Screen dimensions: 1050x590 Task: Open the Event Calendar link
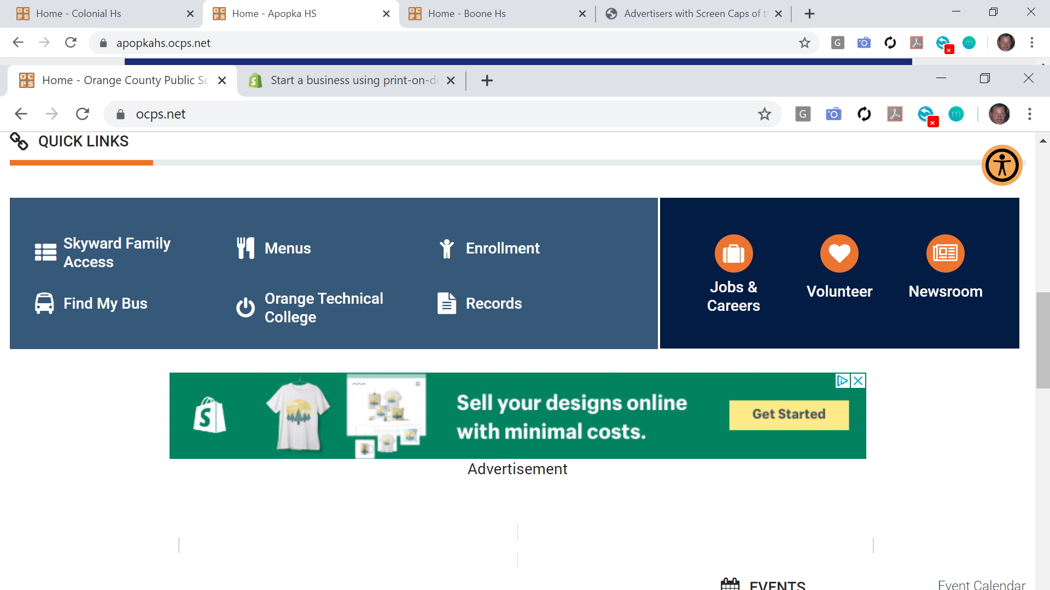[x=982, y=584]
